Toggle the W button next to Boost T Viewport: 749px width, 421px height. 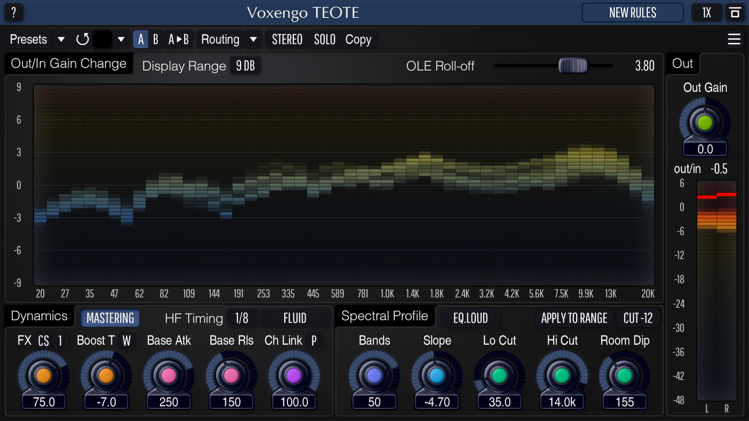coord(126,341)
